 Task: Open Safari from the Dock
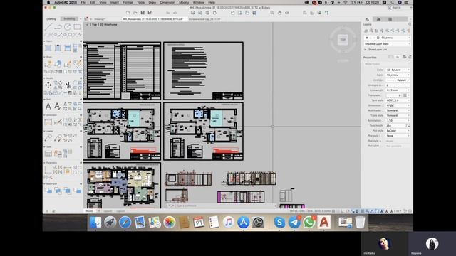click(125, 223)
